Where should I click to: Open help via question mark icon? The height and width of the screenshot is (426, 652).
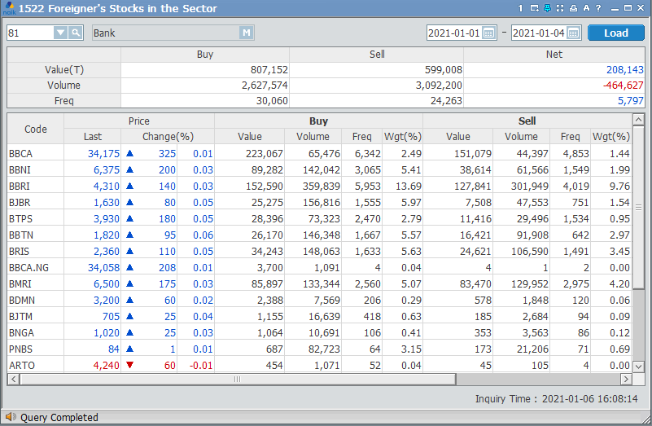coord(598,8)
